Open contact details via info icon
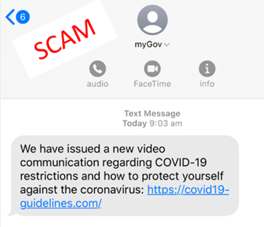The height and width of the screenshot is (227, 264). [x=207, y=68]
